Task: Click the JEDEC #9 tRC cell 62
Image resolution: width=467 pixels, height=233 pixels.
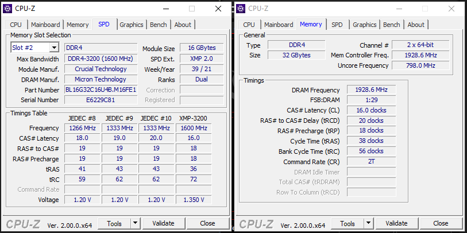Action: [x=119, y=179]
